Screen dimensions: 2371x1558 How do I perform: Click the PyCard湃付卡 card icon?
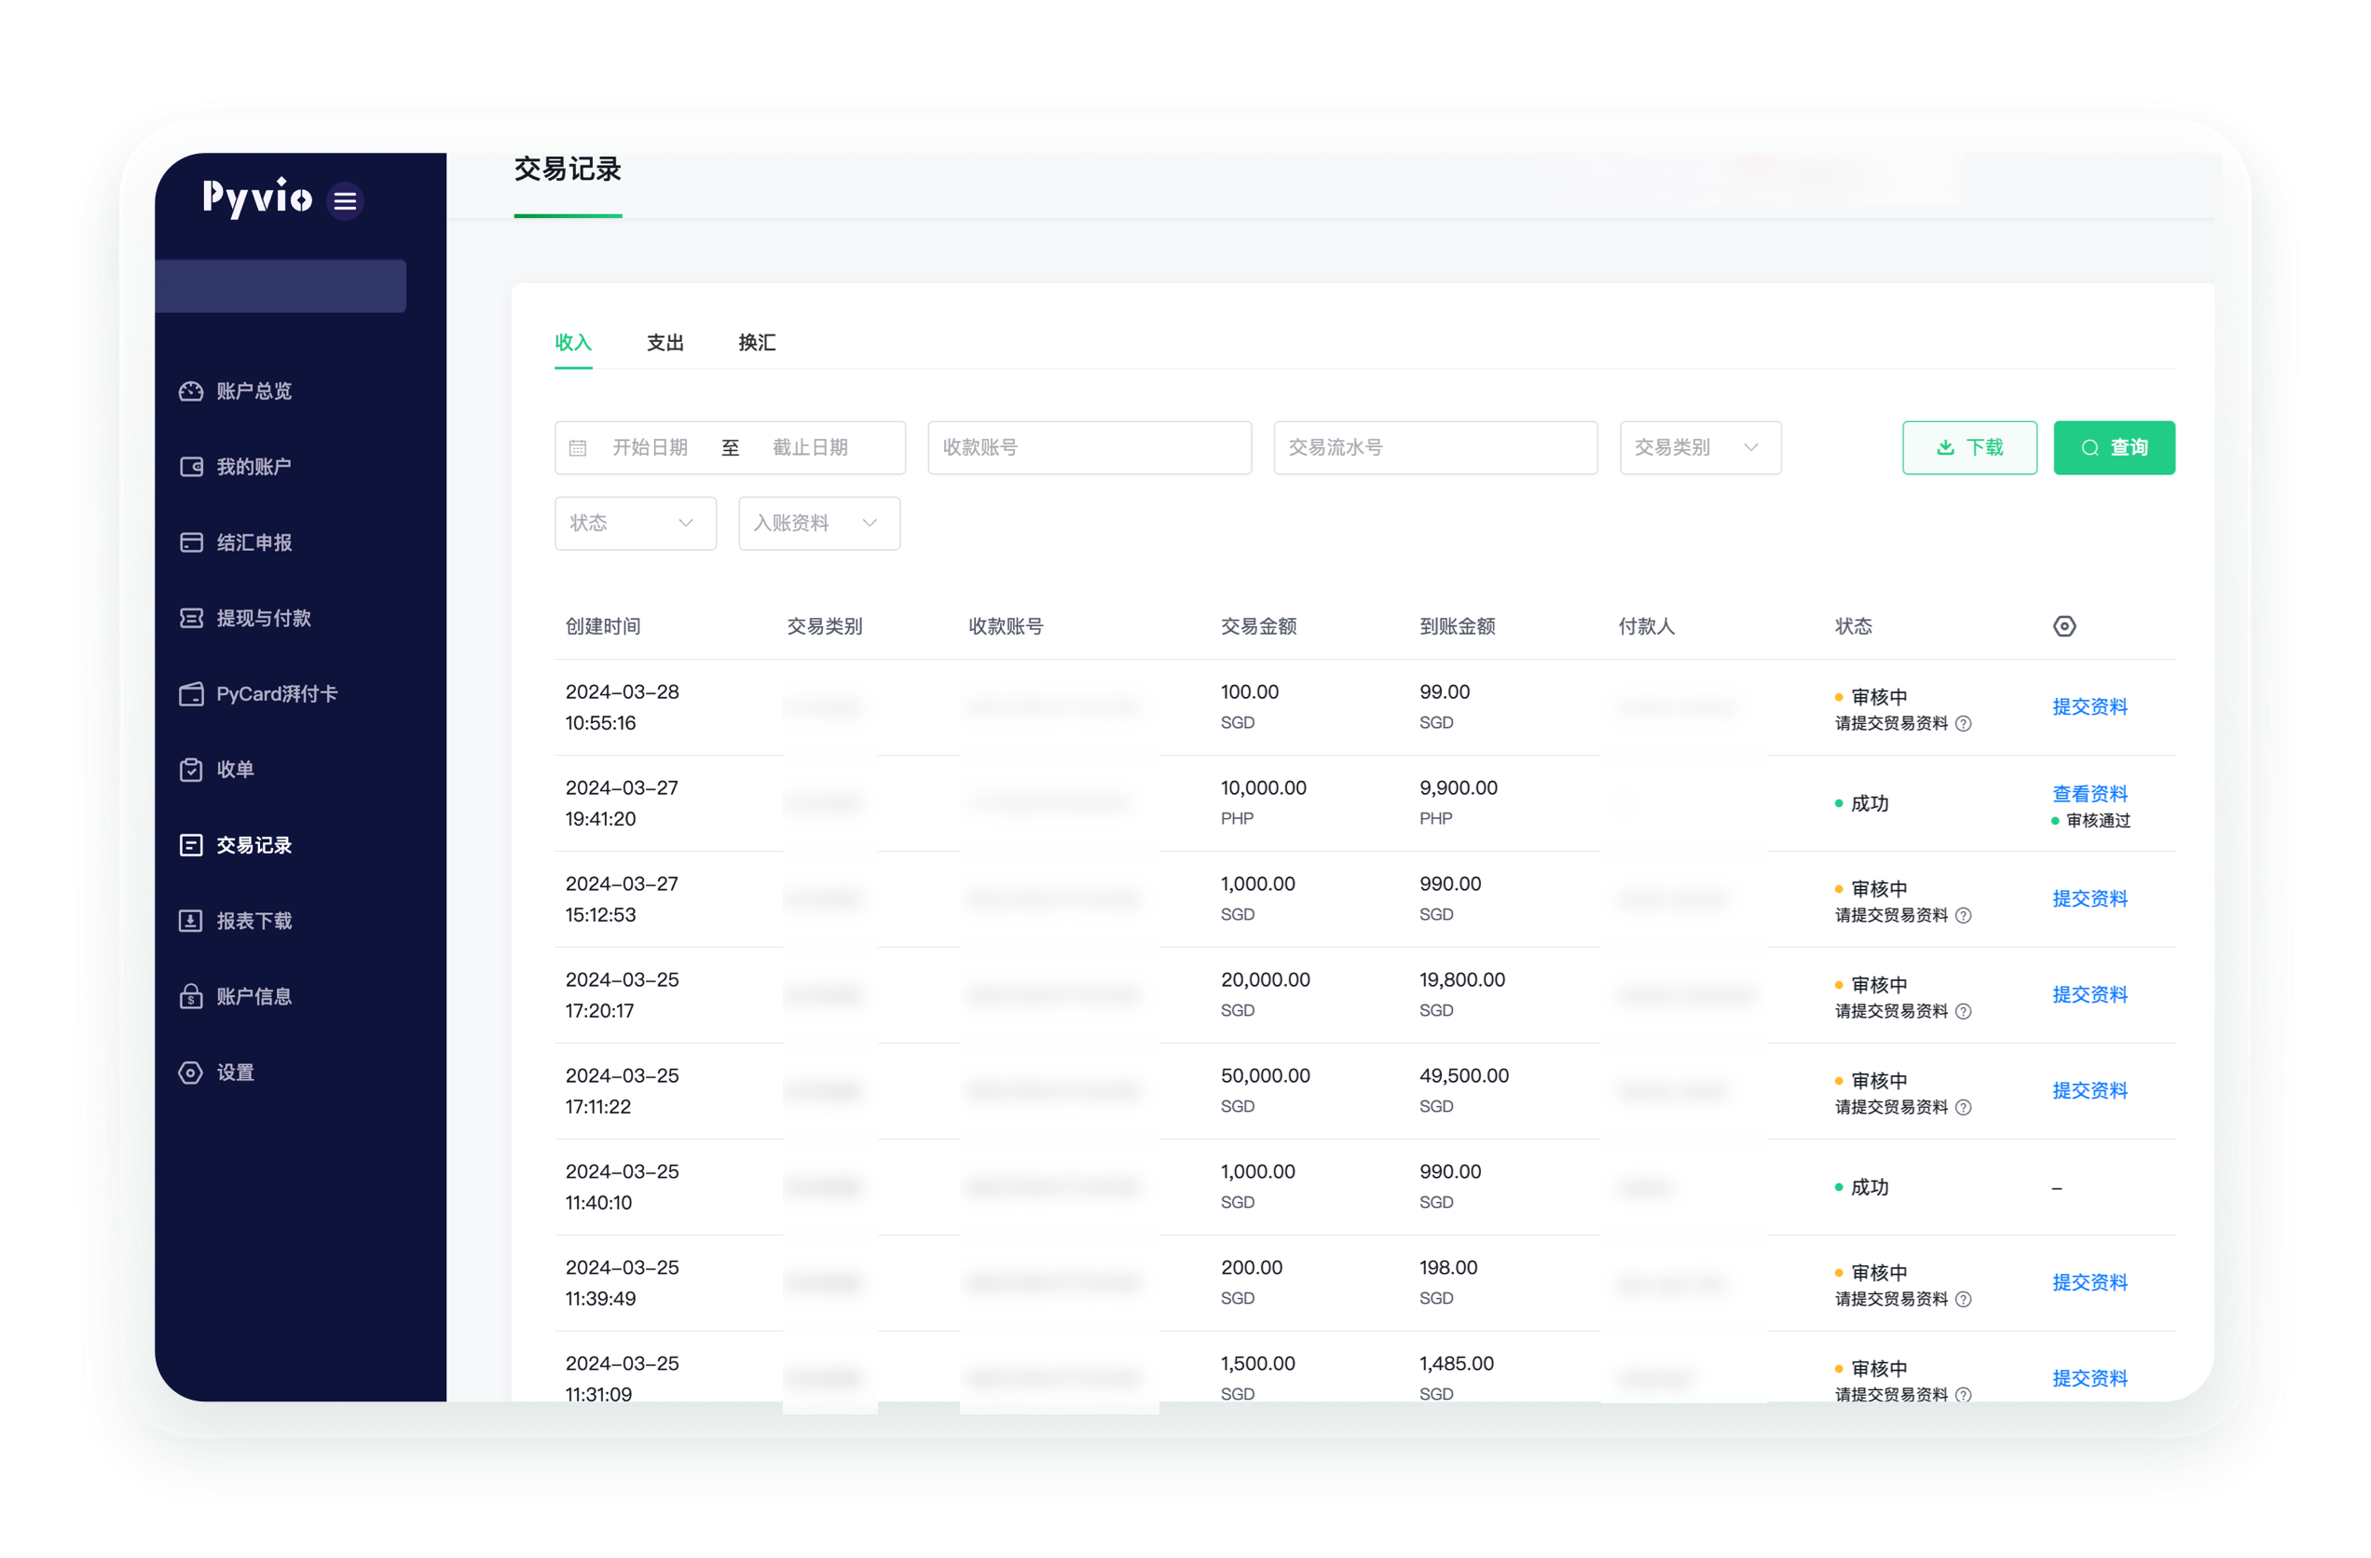(190, 694)
